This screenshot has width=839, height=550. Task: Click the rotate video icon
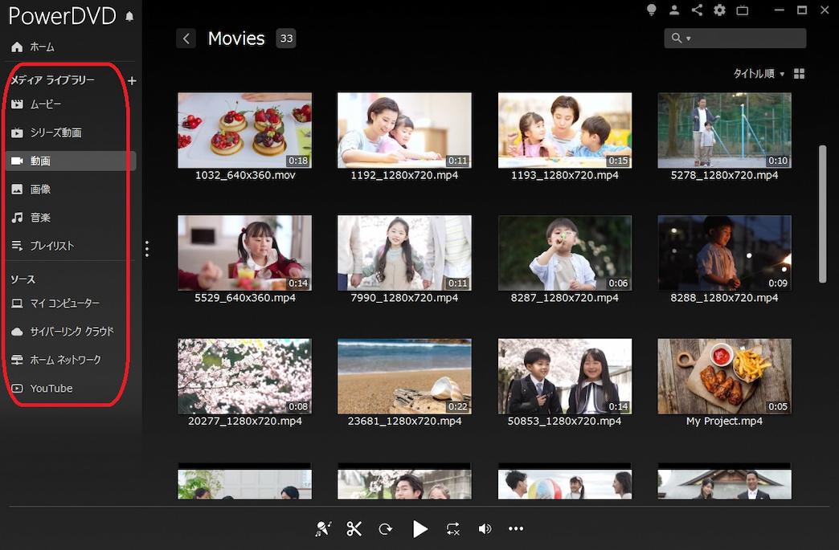click(x=385, y=529)
